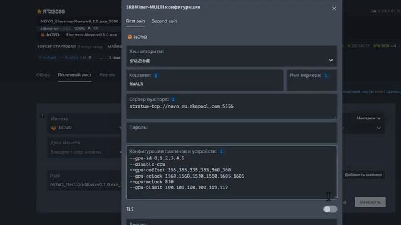Viewport: 401px width, 225px height.
Task: Close the SRBMiner-MULTI configuration dialog
Action: coord(334,8)
